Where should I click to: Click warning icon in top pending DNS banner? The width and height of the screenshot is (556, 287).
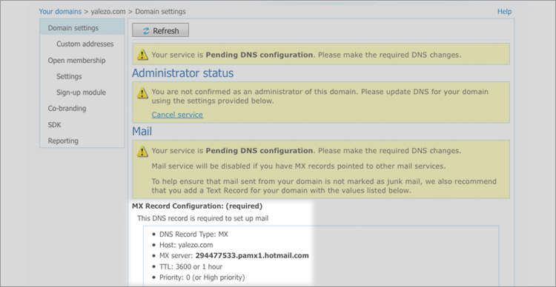(142, 55)
